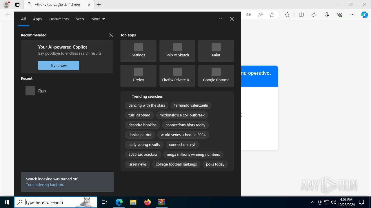Click the Read aloud icon in Edge
The height and width of the screenshot is (208, 371).
coord(260,15)
